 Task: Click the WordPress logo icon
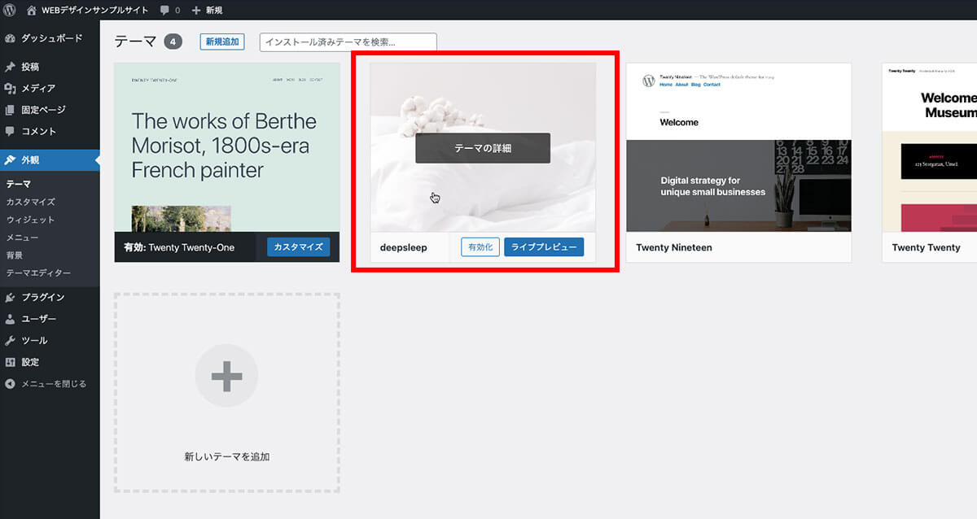coord(10,10)
